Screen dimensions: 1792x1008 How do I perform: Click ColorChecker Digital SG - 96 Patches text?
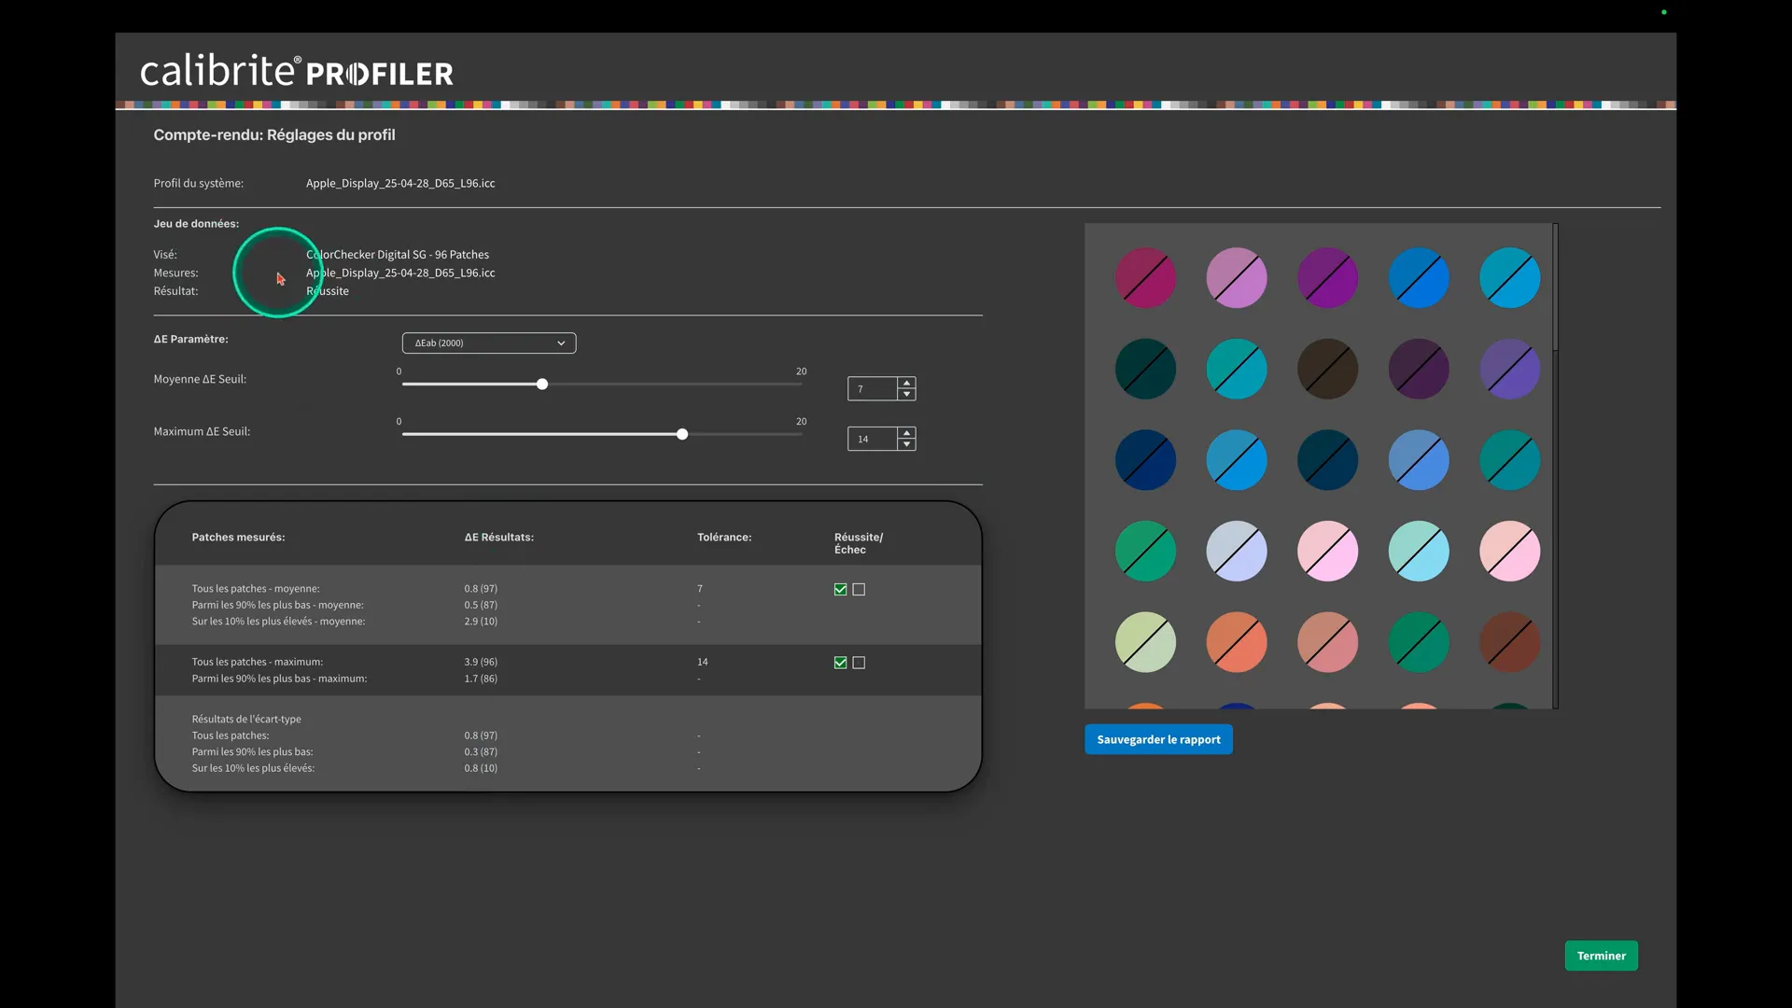[398, 255]
